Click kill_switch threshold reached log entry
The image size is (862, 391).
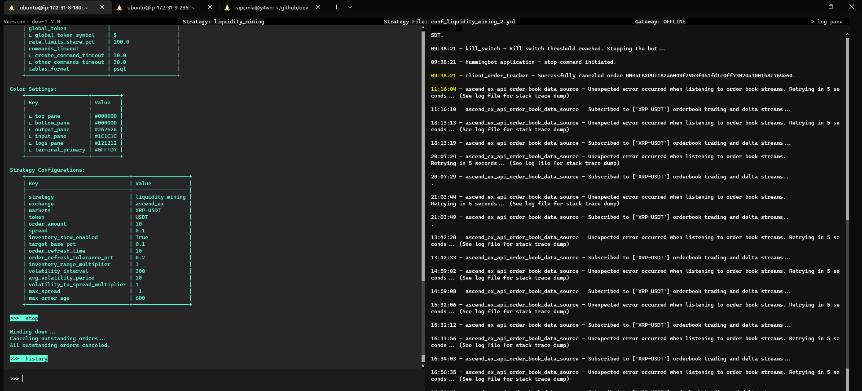[x=548, y=49]
